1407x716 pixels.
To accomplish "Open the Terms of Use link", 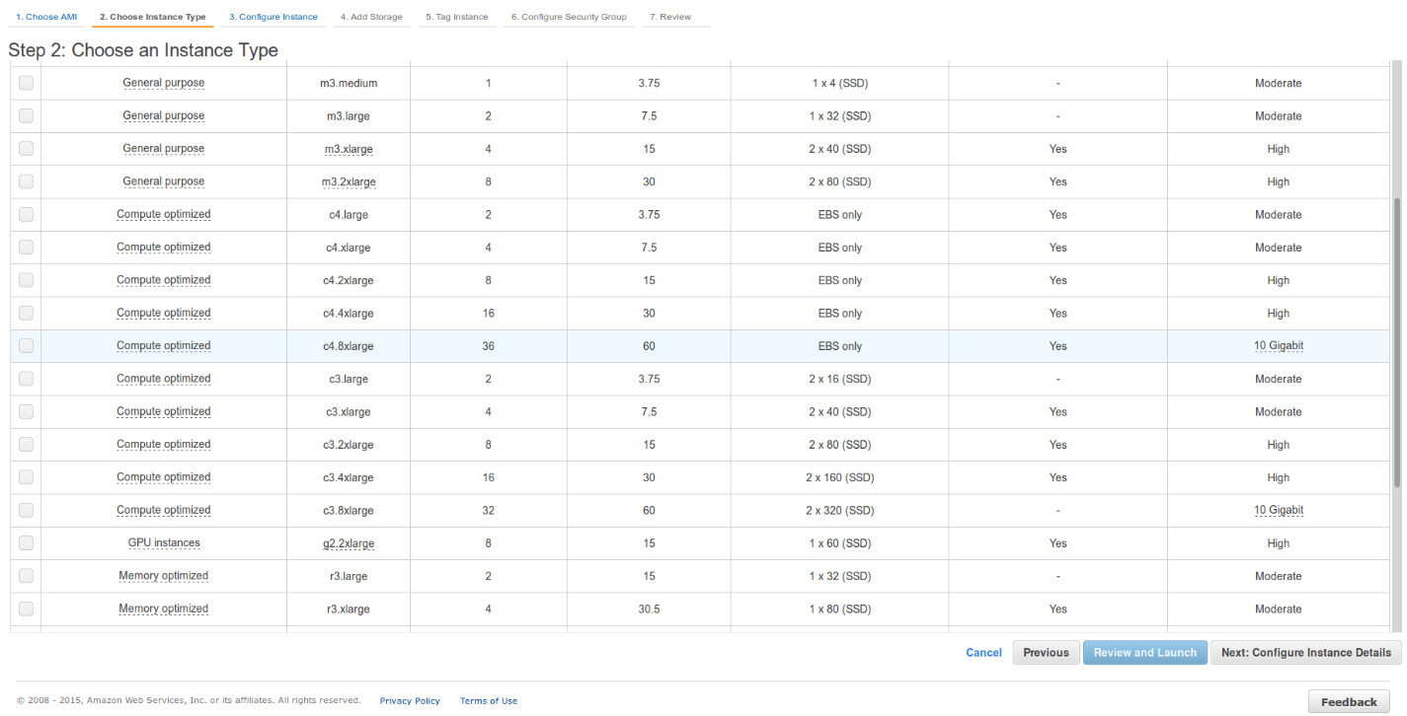I will [489, 701].
